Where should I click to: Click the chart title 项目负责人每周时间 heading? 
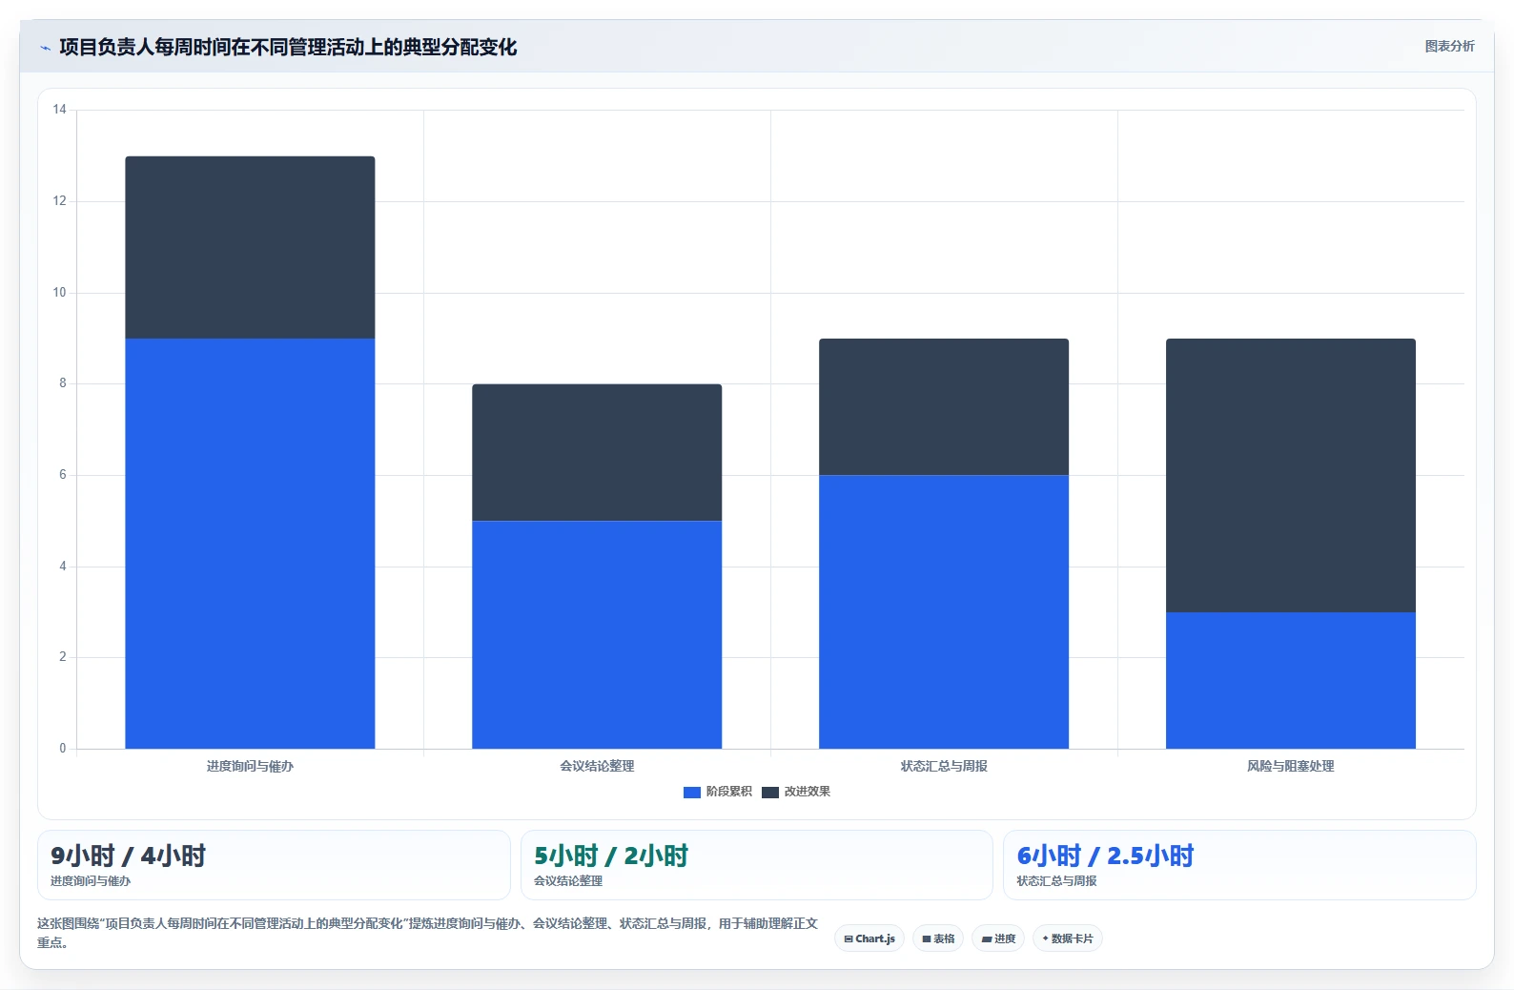pyautogui.click(x=288, y=47)
